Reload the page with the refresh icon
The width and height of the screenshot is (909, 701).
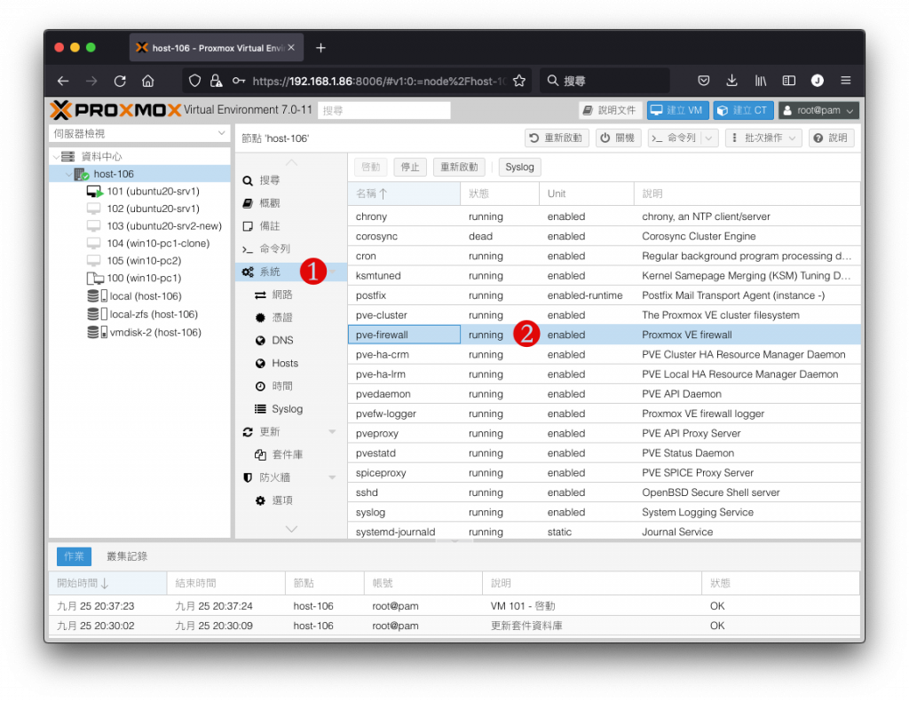pyautogui.click(x=120, y=81)
